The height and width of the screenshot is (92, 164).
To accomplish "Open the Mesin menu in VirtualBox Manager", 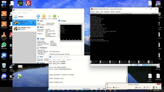I will coord(19,13).
